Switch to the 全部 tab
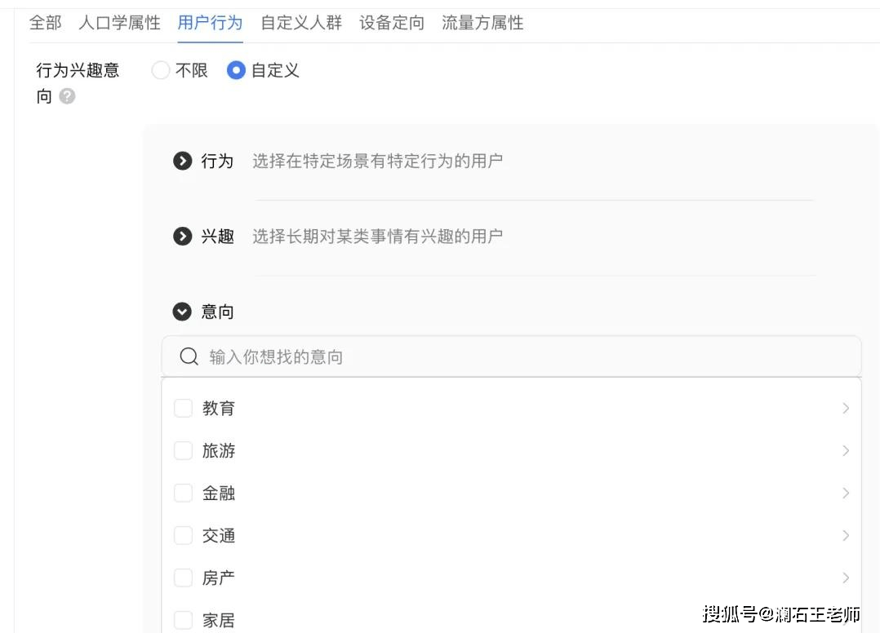This screenshot has height=633, width=880. [46, 23]
